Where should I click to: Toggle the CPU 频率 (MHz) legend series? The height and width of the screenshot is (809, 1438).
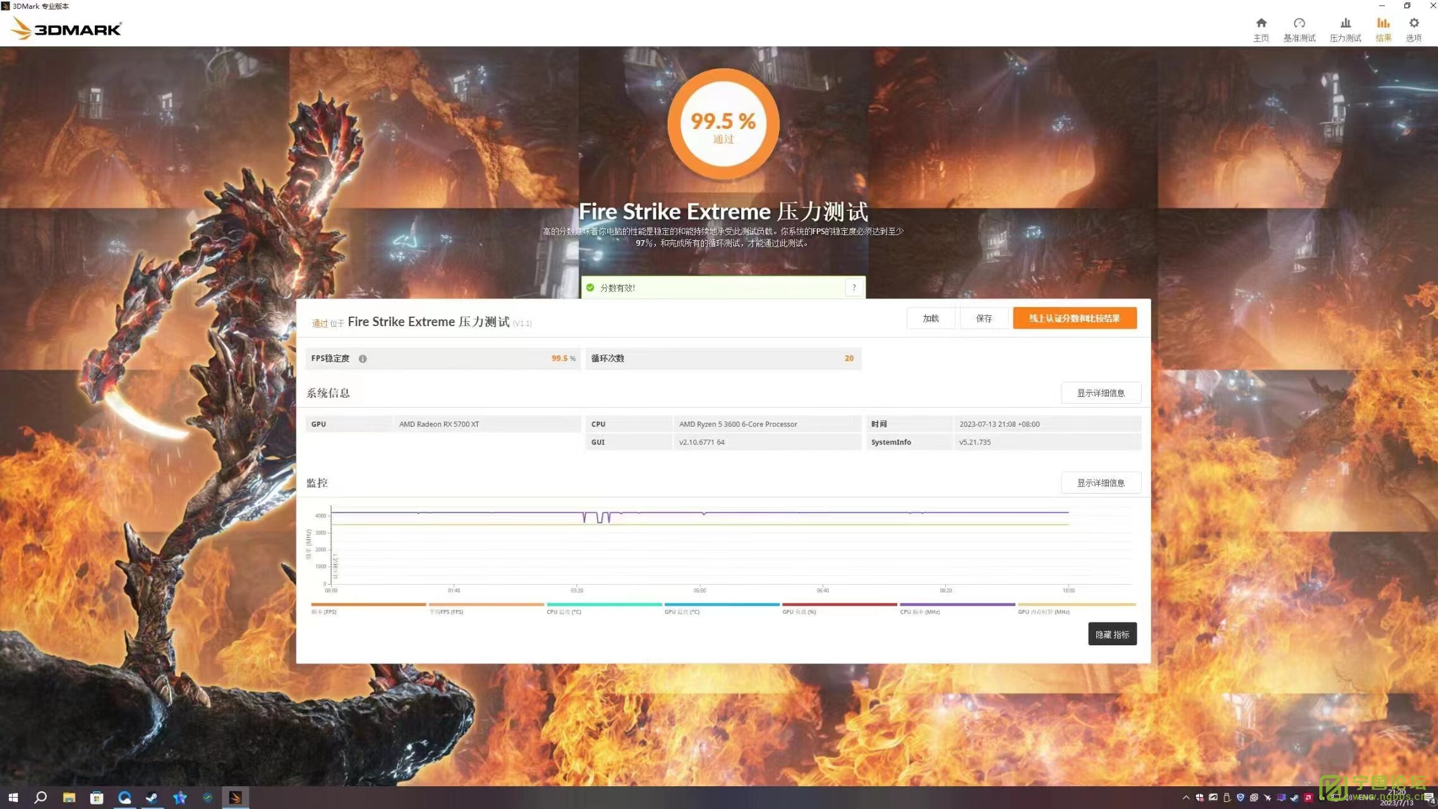tap(957, 608)
